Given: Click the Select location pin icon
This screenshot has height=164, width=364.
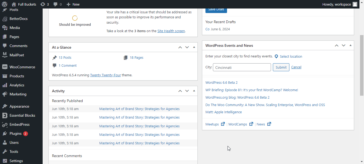Looking at the screenshot, I should click(276, 56).
